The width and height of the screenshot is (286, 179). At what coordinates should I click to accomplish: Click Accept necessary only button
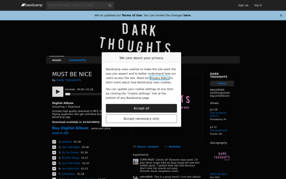tap(142, 119)
